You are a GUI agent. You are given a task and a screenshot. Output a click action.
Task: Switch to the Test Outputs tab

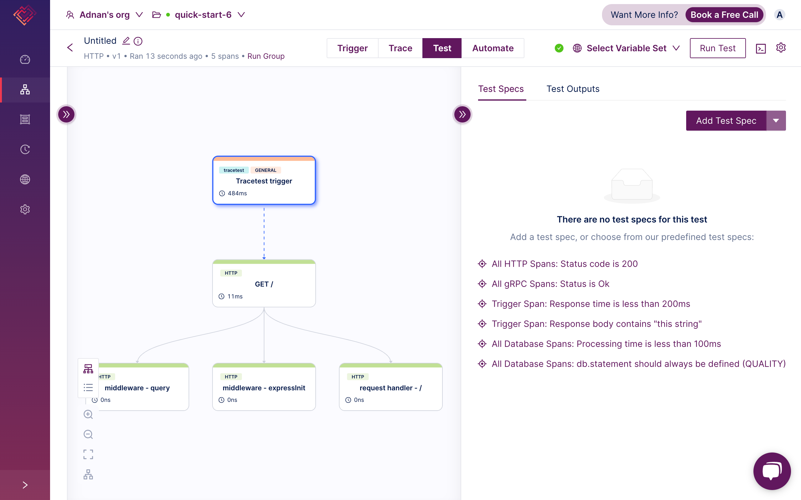pos(573,89)
